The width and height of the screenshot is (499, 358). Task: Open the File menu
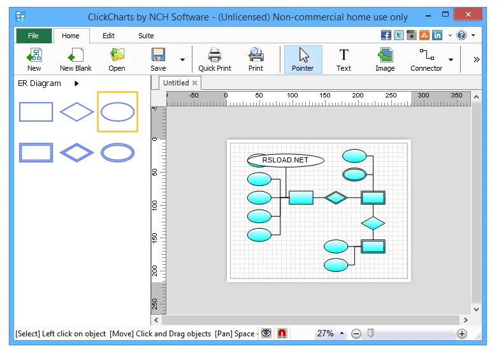click(x=33, y=36)
